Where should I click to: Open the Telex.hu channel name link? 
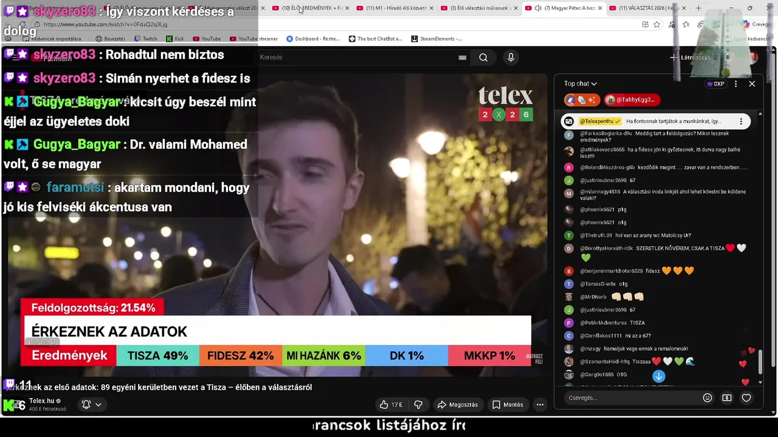(x=42, y=401)
